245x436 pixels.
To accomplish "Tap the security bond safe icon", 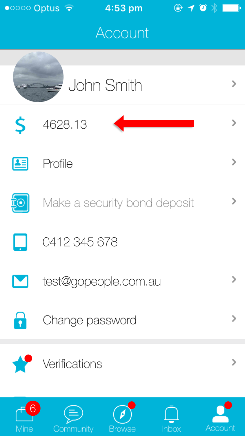I will coord(20,203).
